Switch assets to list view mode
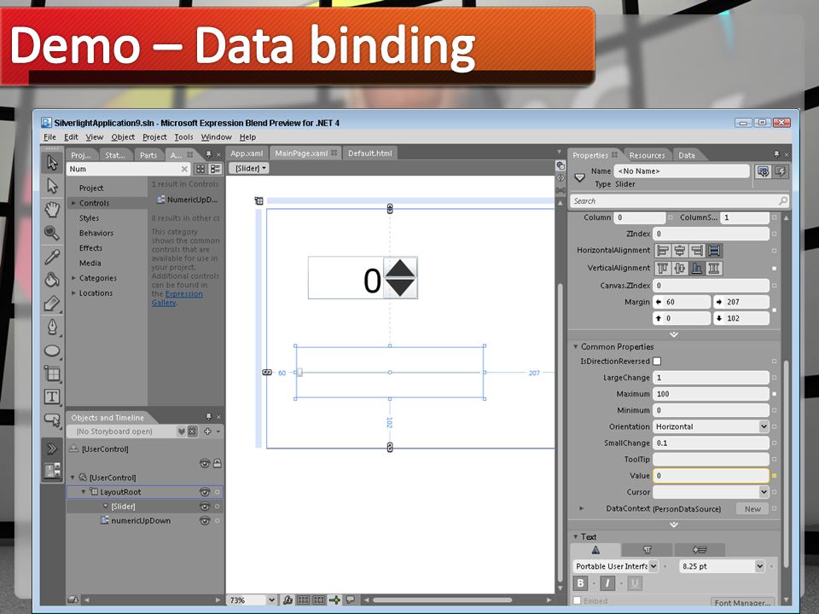819x614 pixels. 215,169
